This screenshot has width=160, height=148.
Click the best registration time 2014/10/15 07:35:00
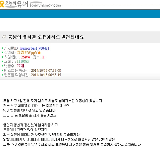(46, 70)
